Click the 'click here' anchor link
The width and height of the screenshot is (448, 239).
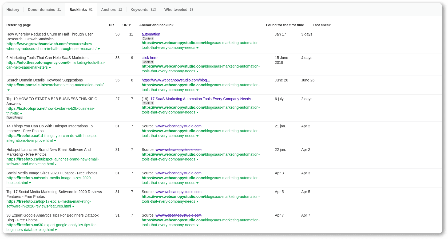tap(149, 58)
